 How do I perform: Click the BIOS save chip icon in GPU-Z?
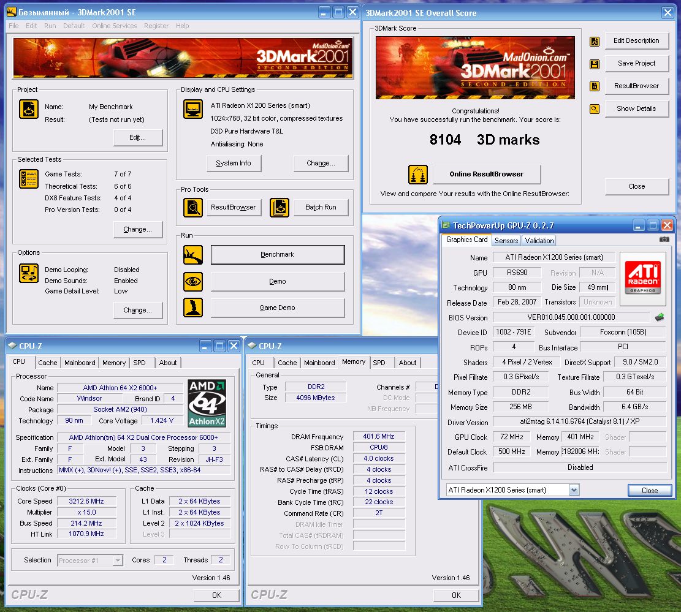coord(660,317)
